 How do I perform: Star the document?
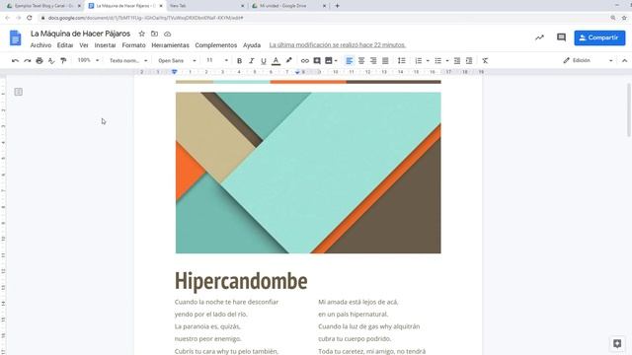pos(141,34)
